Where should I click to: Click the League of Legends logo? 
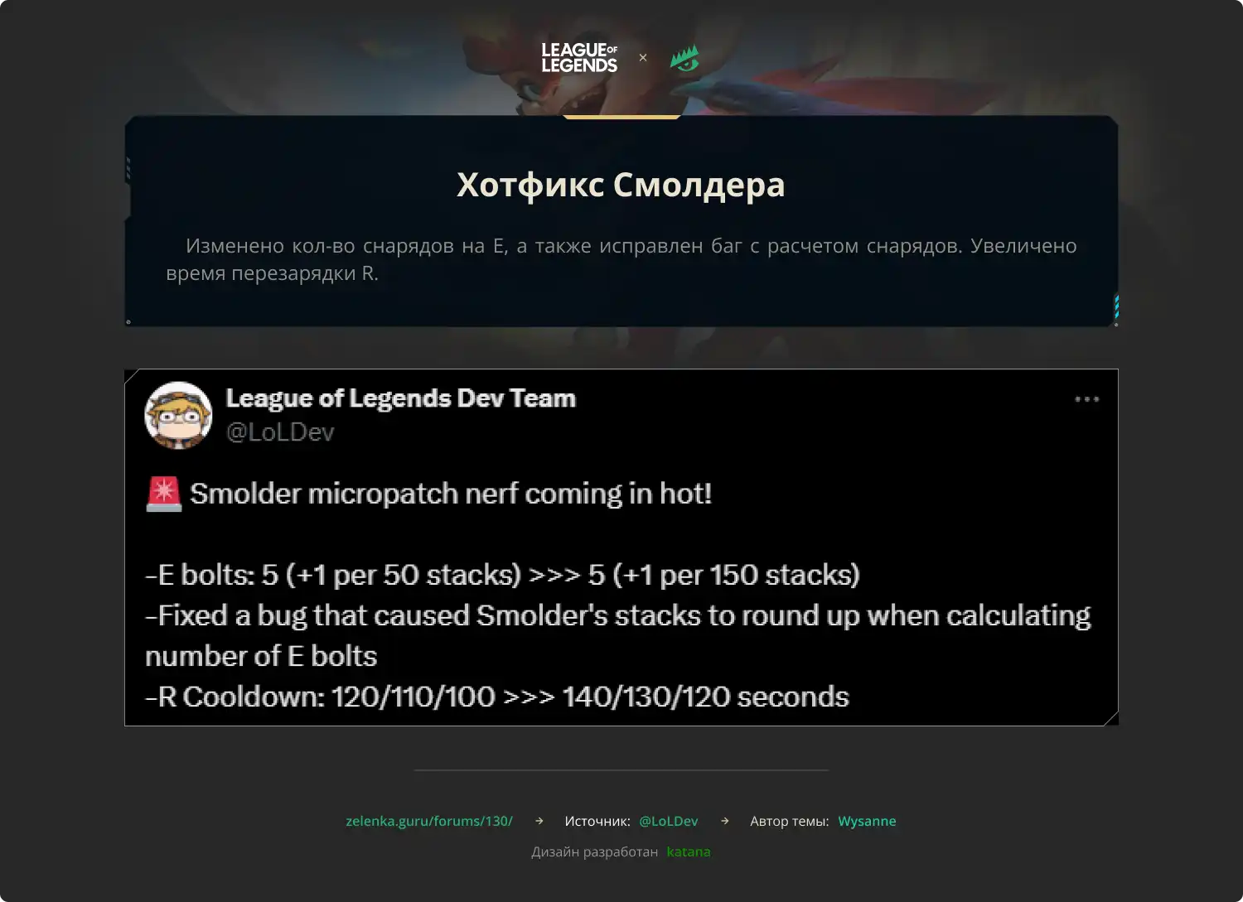click(x=579, y=58)
